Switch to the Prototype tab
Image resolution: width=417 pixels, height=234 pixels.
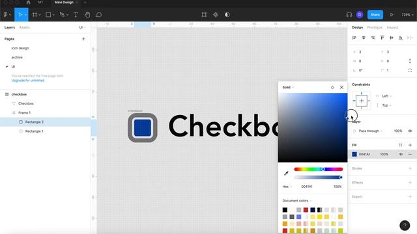pos(375,27)
